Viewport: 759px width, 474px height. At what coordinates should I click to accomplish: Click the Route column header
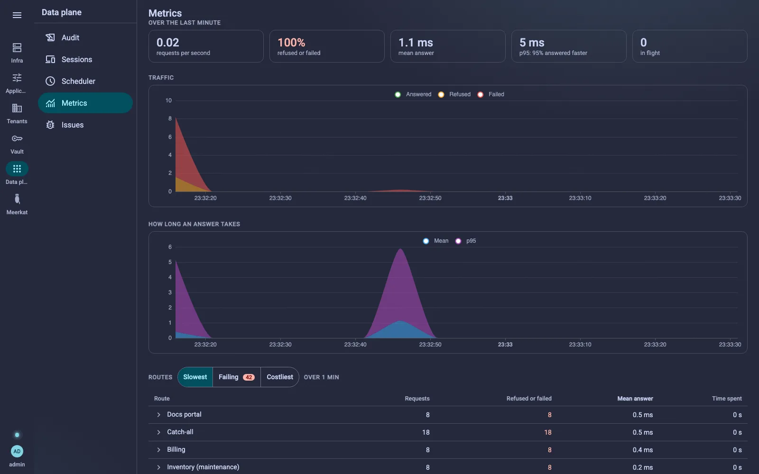[162, 399]
